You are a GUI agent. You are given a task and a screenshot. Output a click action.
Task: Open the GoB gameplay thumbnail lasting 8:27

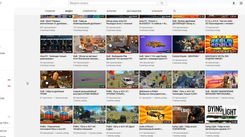click(122, 44)
